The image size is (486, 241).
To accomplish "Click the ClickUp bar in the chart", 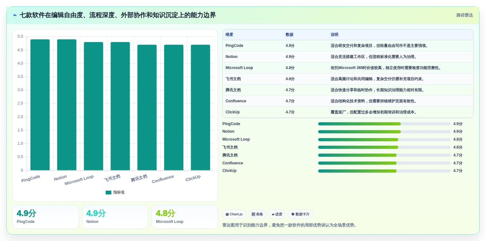I will tap(201, 107).
